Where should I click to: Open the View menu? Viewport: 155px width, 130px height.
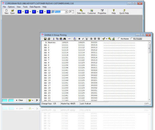[x=19, y=7]
